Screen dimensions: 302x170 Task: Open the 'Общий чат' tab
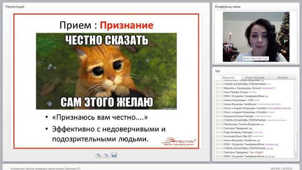point(228,77)
